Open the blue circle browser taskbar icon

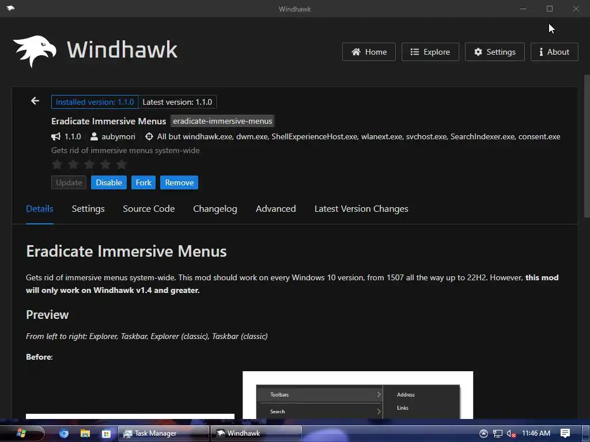[64, 433]
